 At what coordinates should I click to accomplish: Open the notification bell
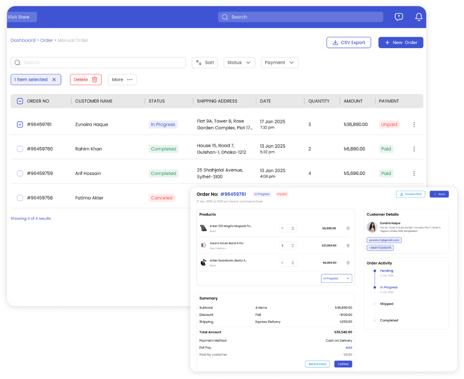pos(419,17)
